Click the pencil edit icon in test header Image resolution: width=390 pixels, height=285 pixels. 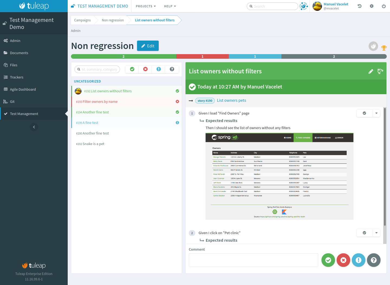(x=371, y=71)
